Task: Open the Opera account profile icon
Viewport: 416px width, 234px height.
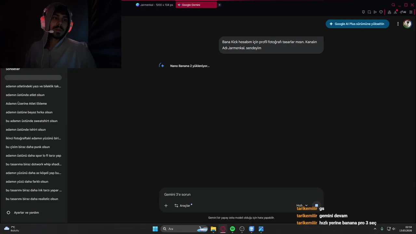Action: tap(389, 12)
